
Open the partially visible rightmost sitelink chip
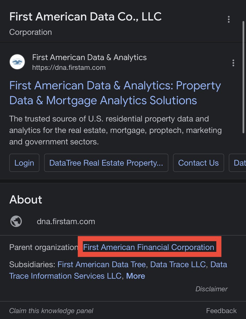[239, 163]
